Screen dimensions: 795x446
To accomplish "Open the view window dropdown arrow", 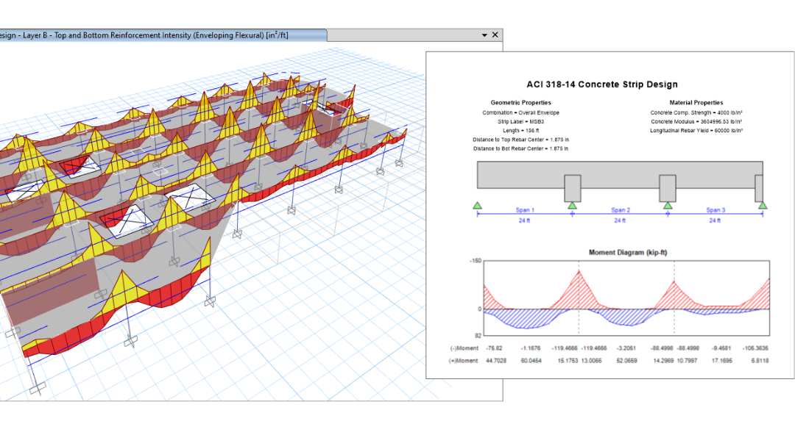I will point(484,35).
